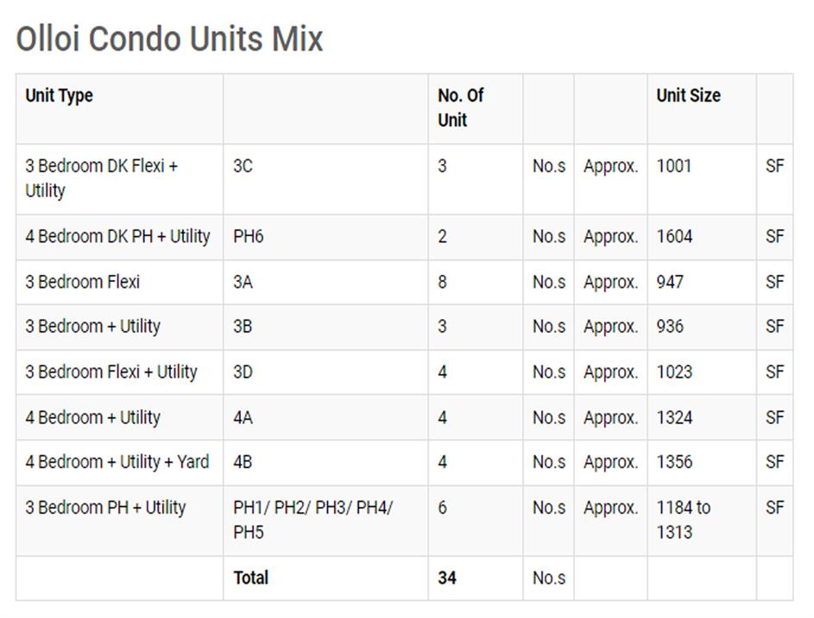Click the unit size value "947"
Viewport: 814px width, 618px height.
pyautogui.click(x=670, y=282)
